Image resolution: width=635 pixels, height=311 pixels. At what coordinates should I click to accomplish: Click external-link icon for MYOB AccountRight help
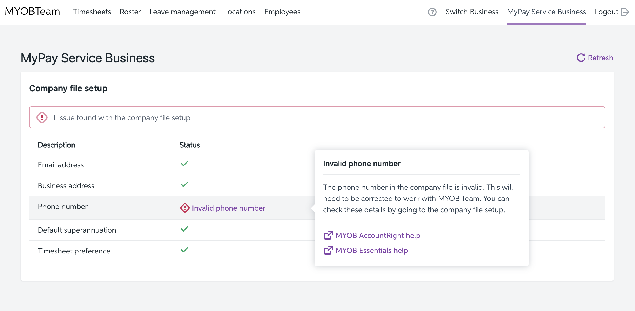pyautogui.click(x=328, y=235)
